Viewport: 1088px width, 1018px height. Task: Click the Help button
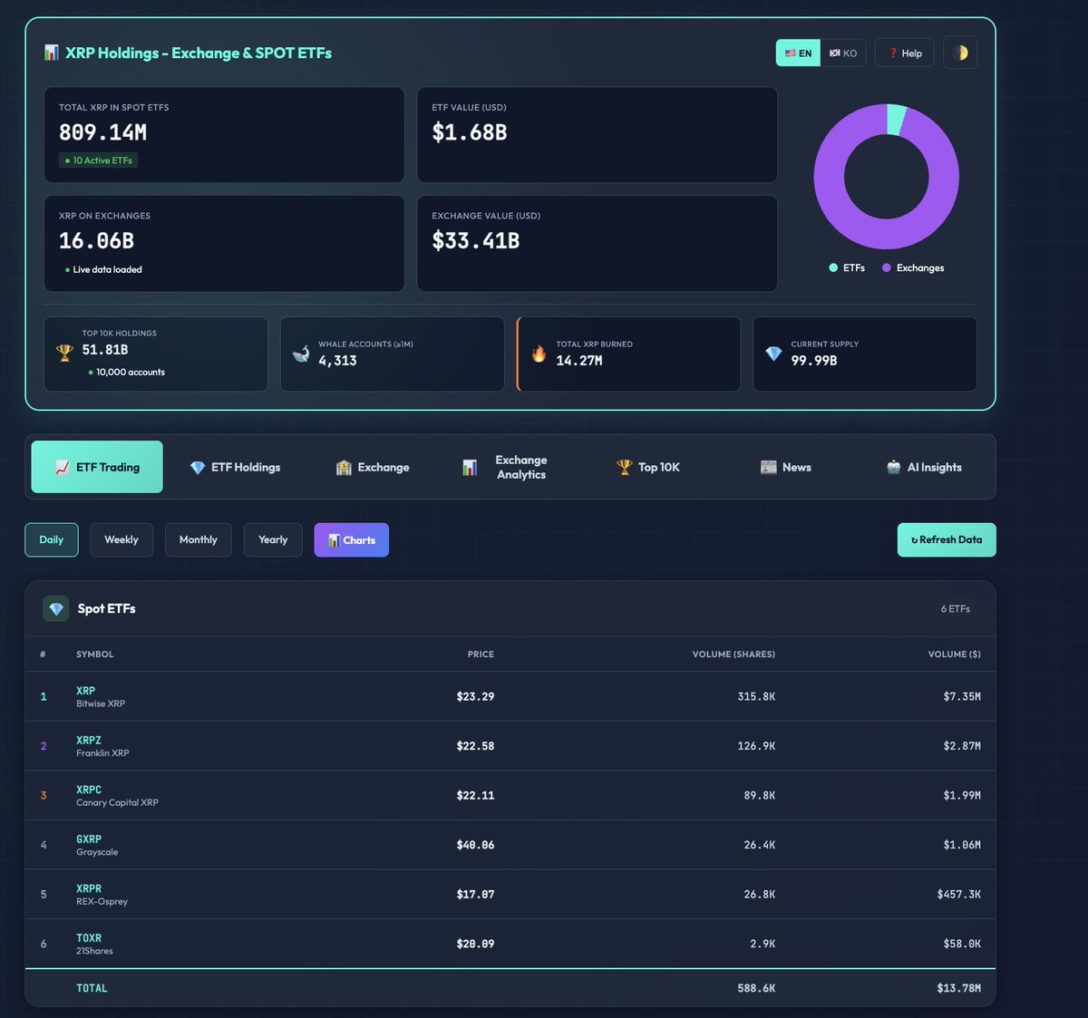904,53
